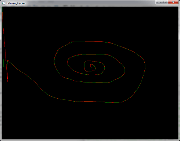Click the rightmost point of the middle spiral loop

coord(125,70)
